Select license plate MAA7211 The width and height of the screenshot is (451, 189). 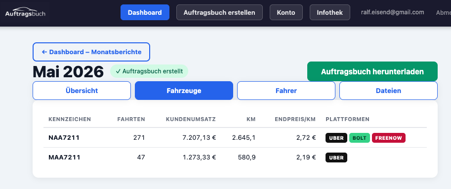(x=64, y=157)
